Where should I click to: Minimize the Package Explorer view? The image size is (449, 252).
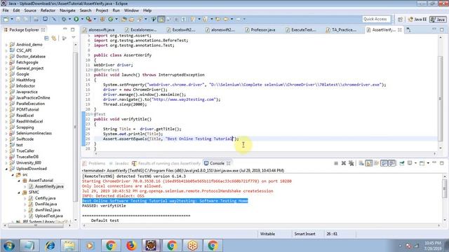(65, 29)
